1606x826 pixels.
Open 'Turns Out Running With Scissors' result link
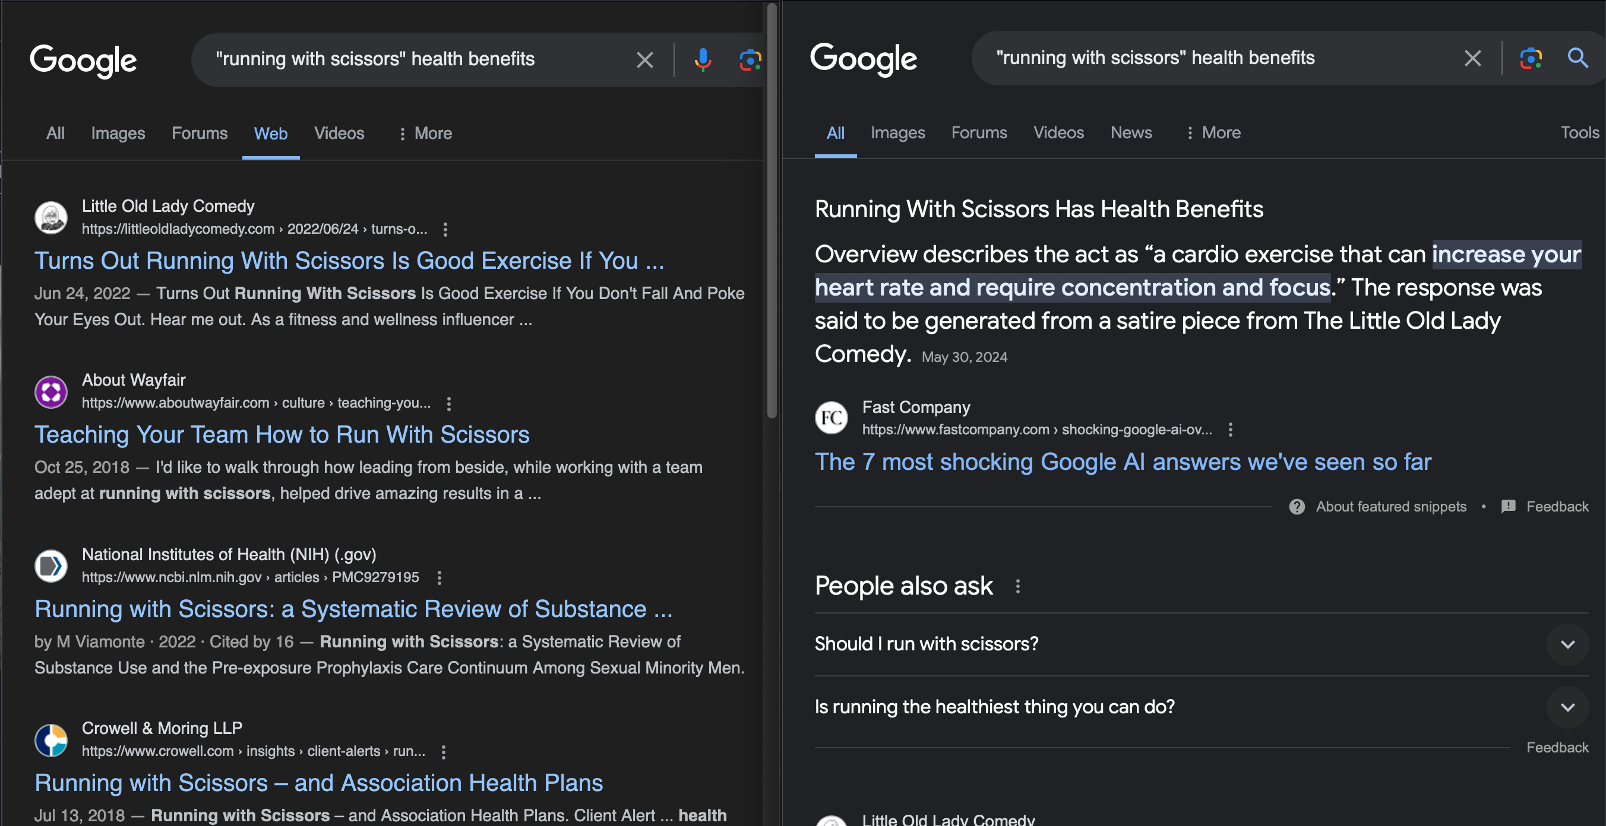tap(349, 261)
